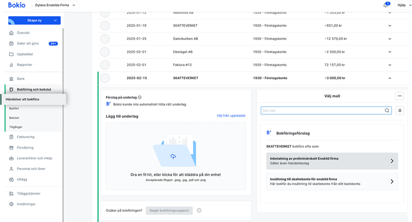The image size is (412, 222).
Task: Choose Inbetalning av preliminärskatt Enskild firma template
Action: (x=329, y=161)
